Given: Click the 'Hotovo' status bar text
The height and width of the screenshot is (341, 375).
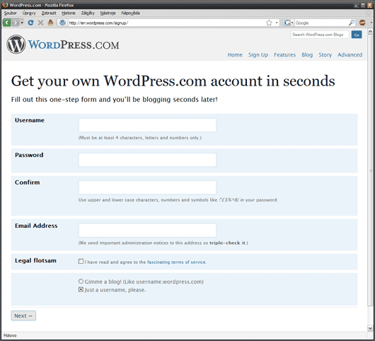Looking at the screenshot, I should 10,335.
